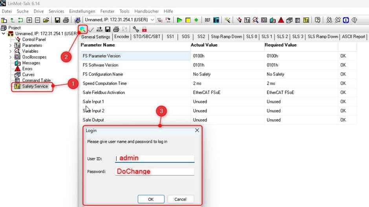369x207 pixels.
Task: Select Control Panel in project tree
Action: [x=34, y=40]
